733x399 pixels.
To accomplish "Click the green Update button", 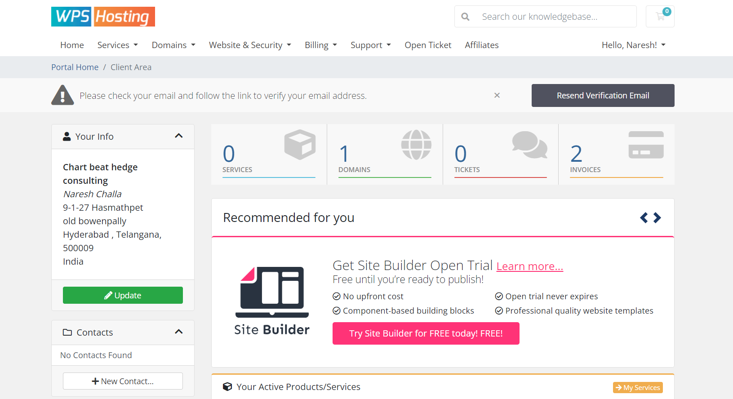I will [123, 295].
